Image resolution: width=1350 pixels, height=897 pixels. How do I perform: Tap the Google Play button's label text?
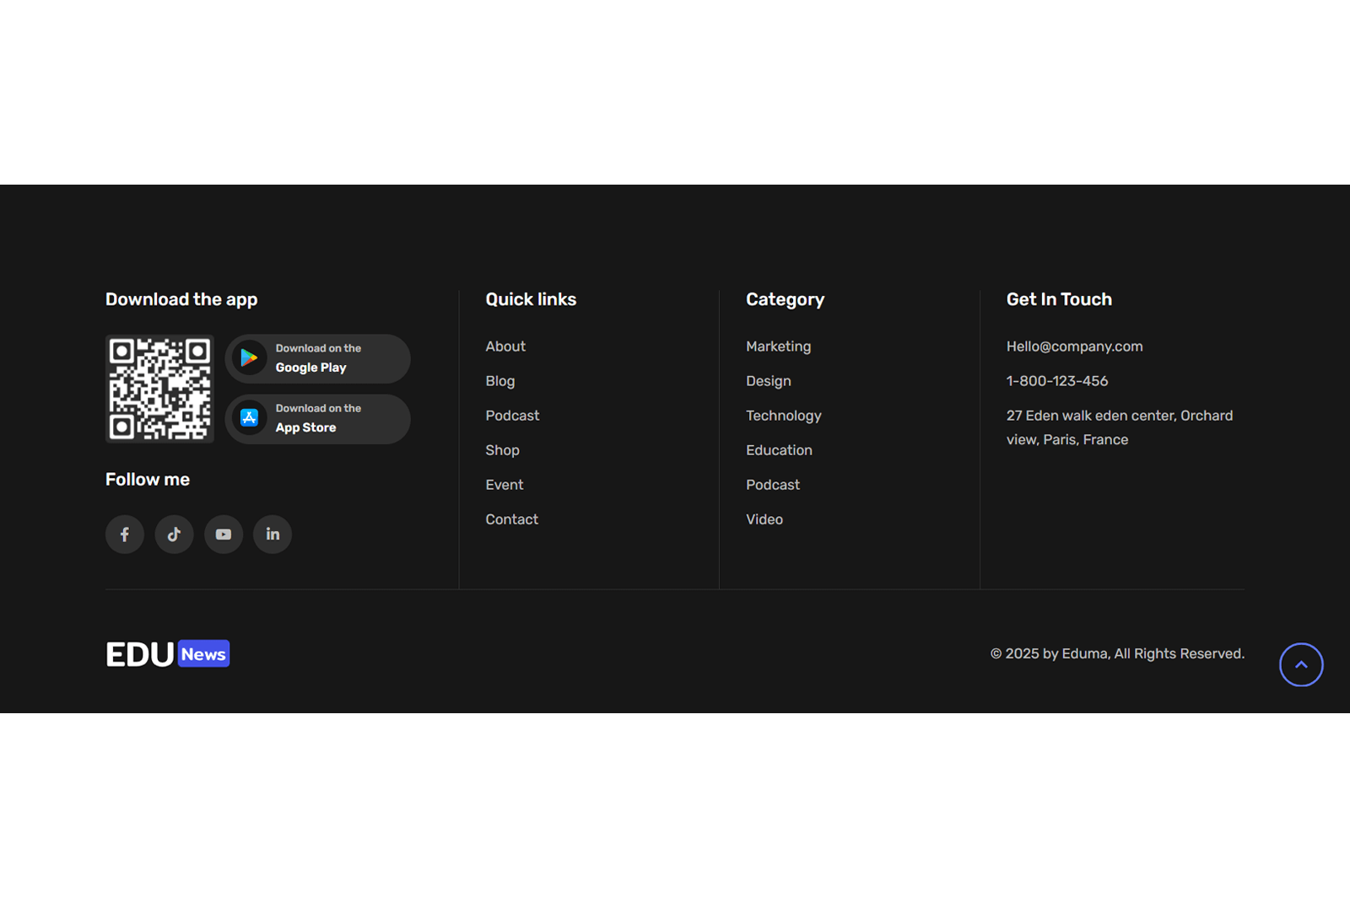(318, 358)
